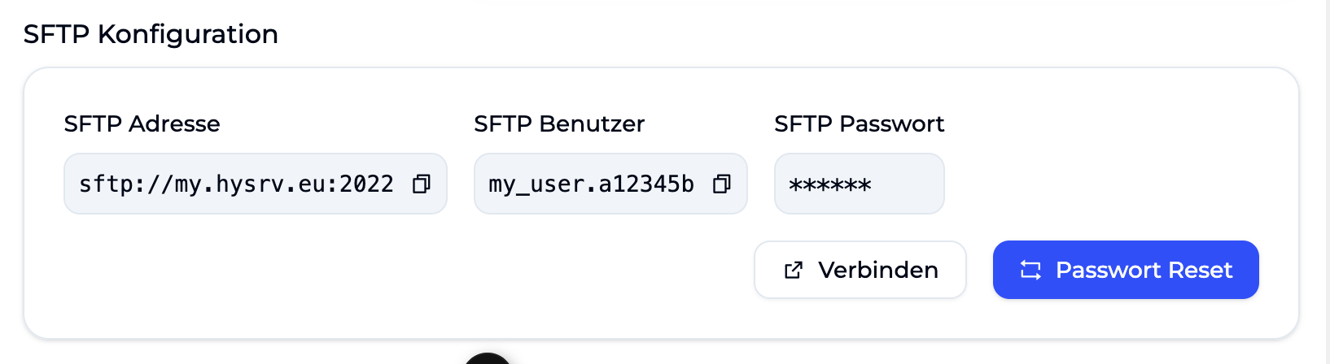The image size is (1330, 364).
Task: Click the SFTP Passwort label
Action: [859, 123]
